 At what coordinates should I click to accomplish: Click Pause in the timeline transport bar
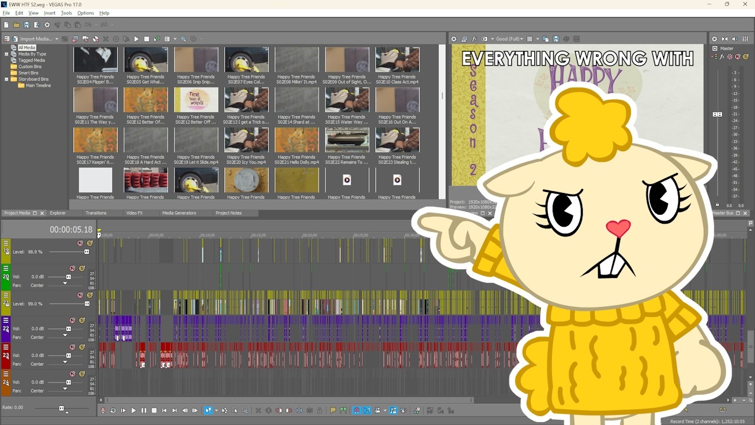tap(143, 410)
